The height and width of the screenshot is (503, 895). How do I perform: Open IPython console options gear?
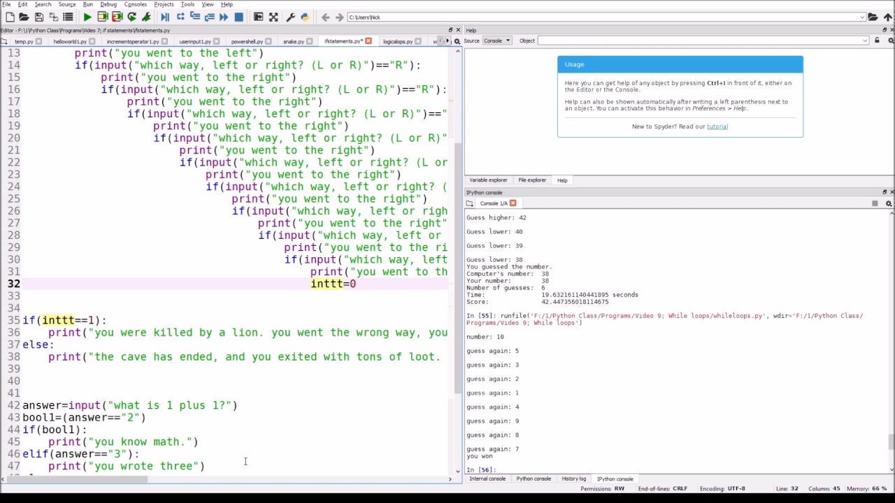click(x=889, y=203)
